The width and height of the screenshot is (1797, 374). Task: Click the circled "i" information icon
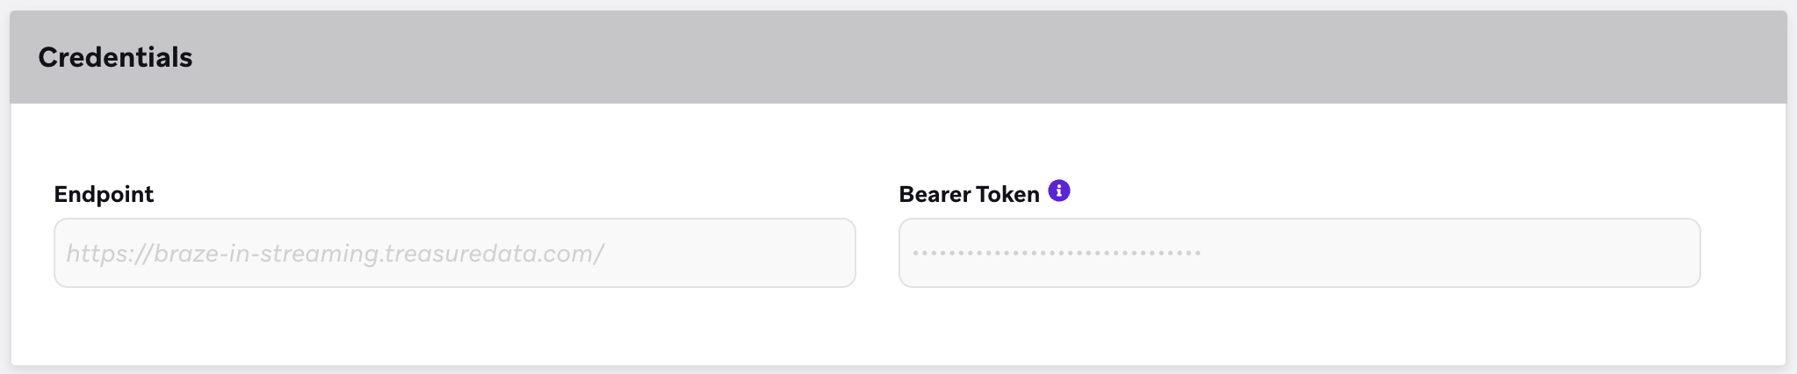point(1059,191)
